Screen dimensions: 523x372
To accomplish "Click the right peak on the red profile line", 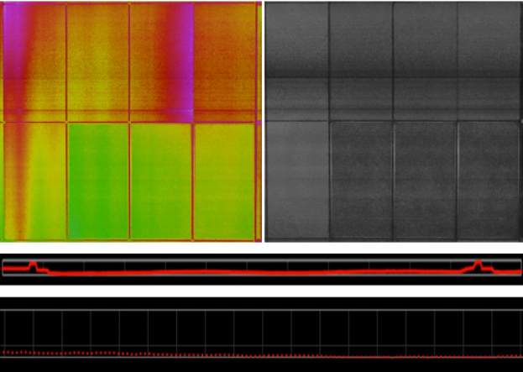I will (479, 265).
